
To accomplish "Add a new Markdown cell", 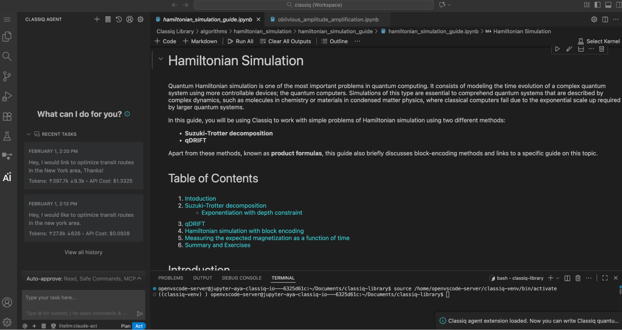I will tap(200, 41).
